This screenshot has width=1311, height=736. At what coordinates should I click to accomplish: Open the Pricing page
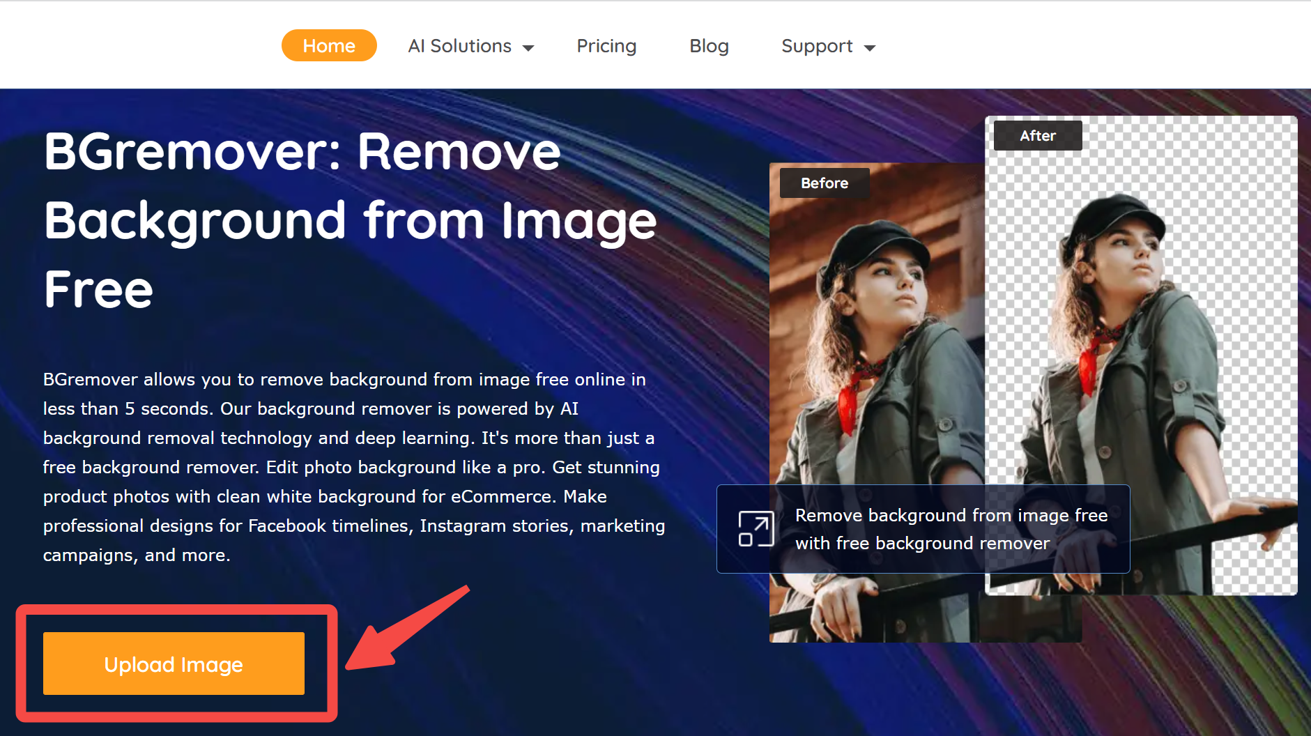(x=606, y=46)
